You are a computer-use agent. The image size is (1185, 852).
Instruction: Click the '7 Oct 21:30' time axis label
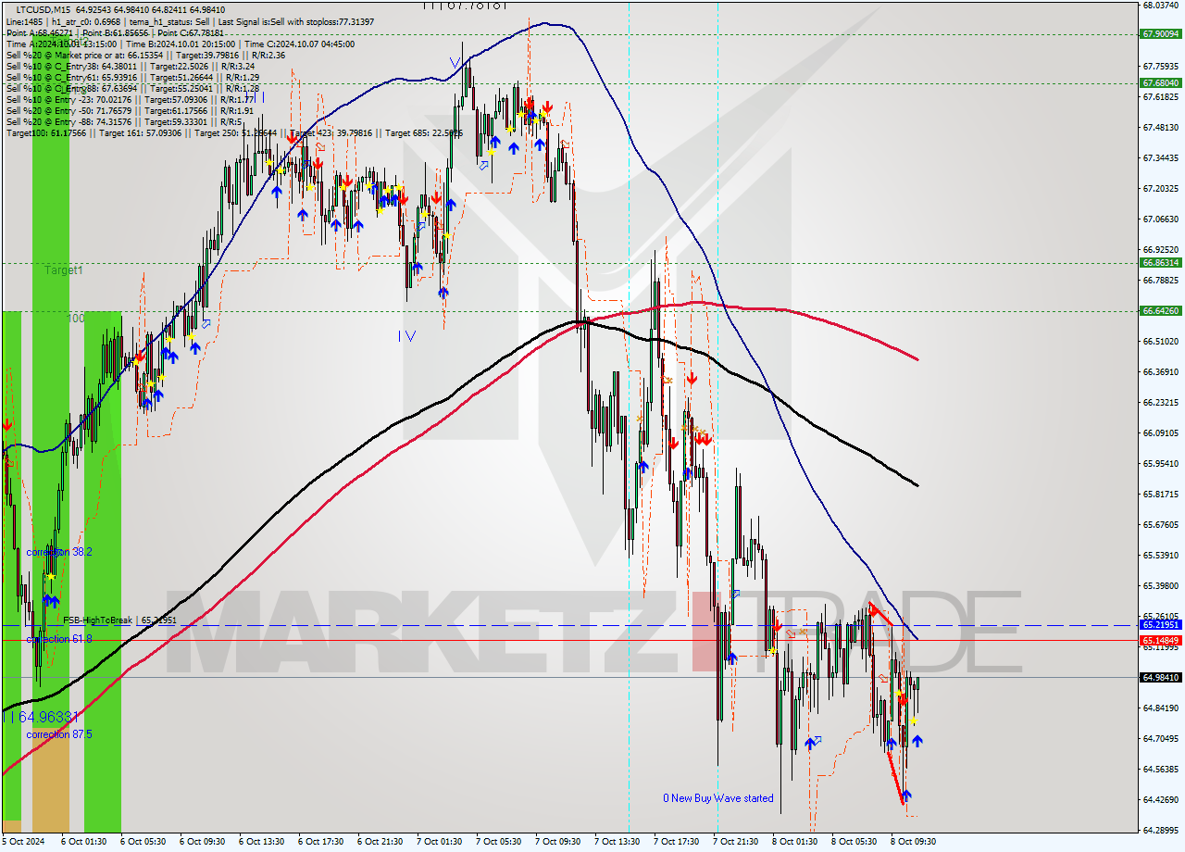[x=738, y=842]
